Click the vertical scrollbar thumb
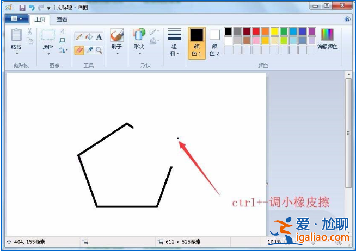356x252 pixels. coord(348,133)
